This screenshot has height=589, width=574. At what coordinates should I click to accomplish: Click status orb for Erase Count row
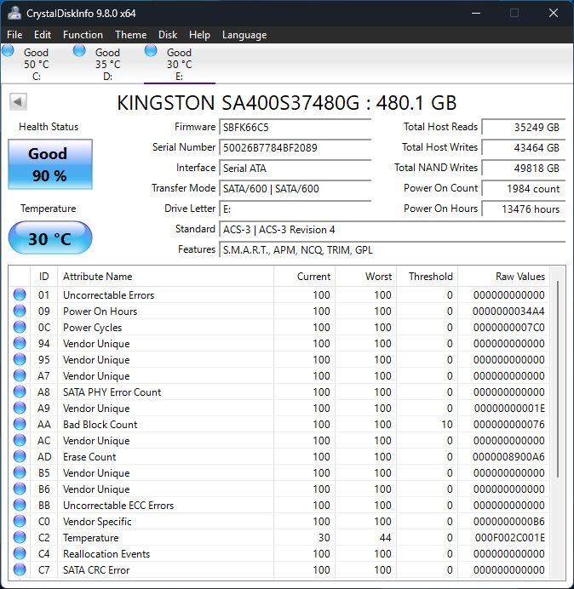pos(20,456)
